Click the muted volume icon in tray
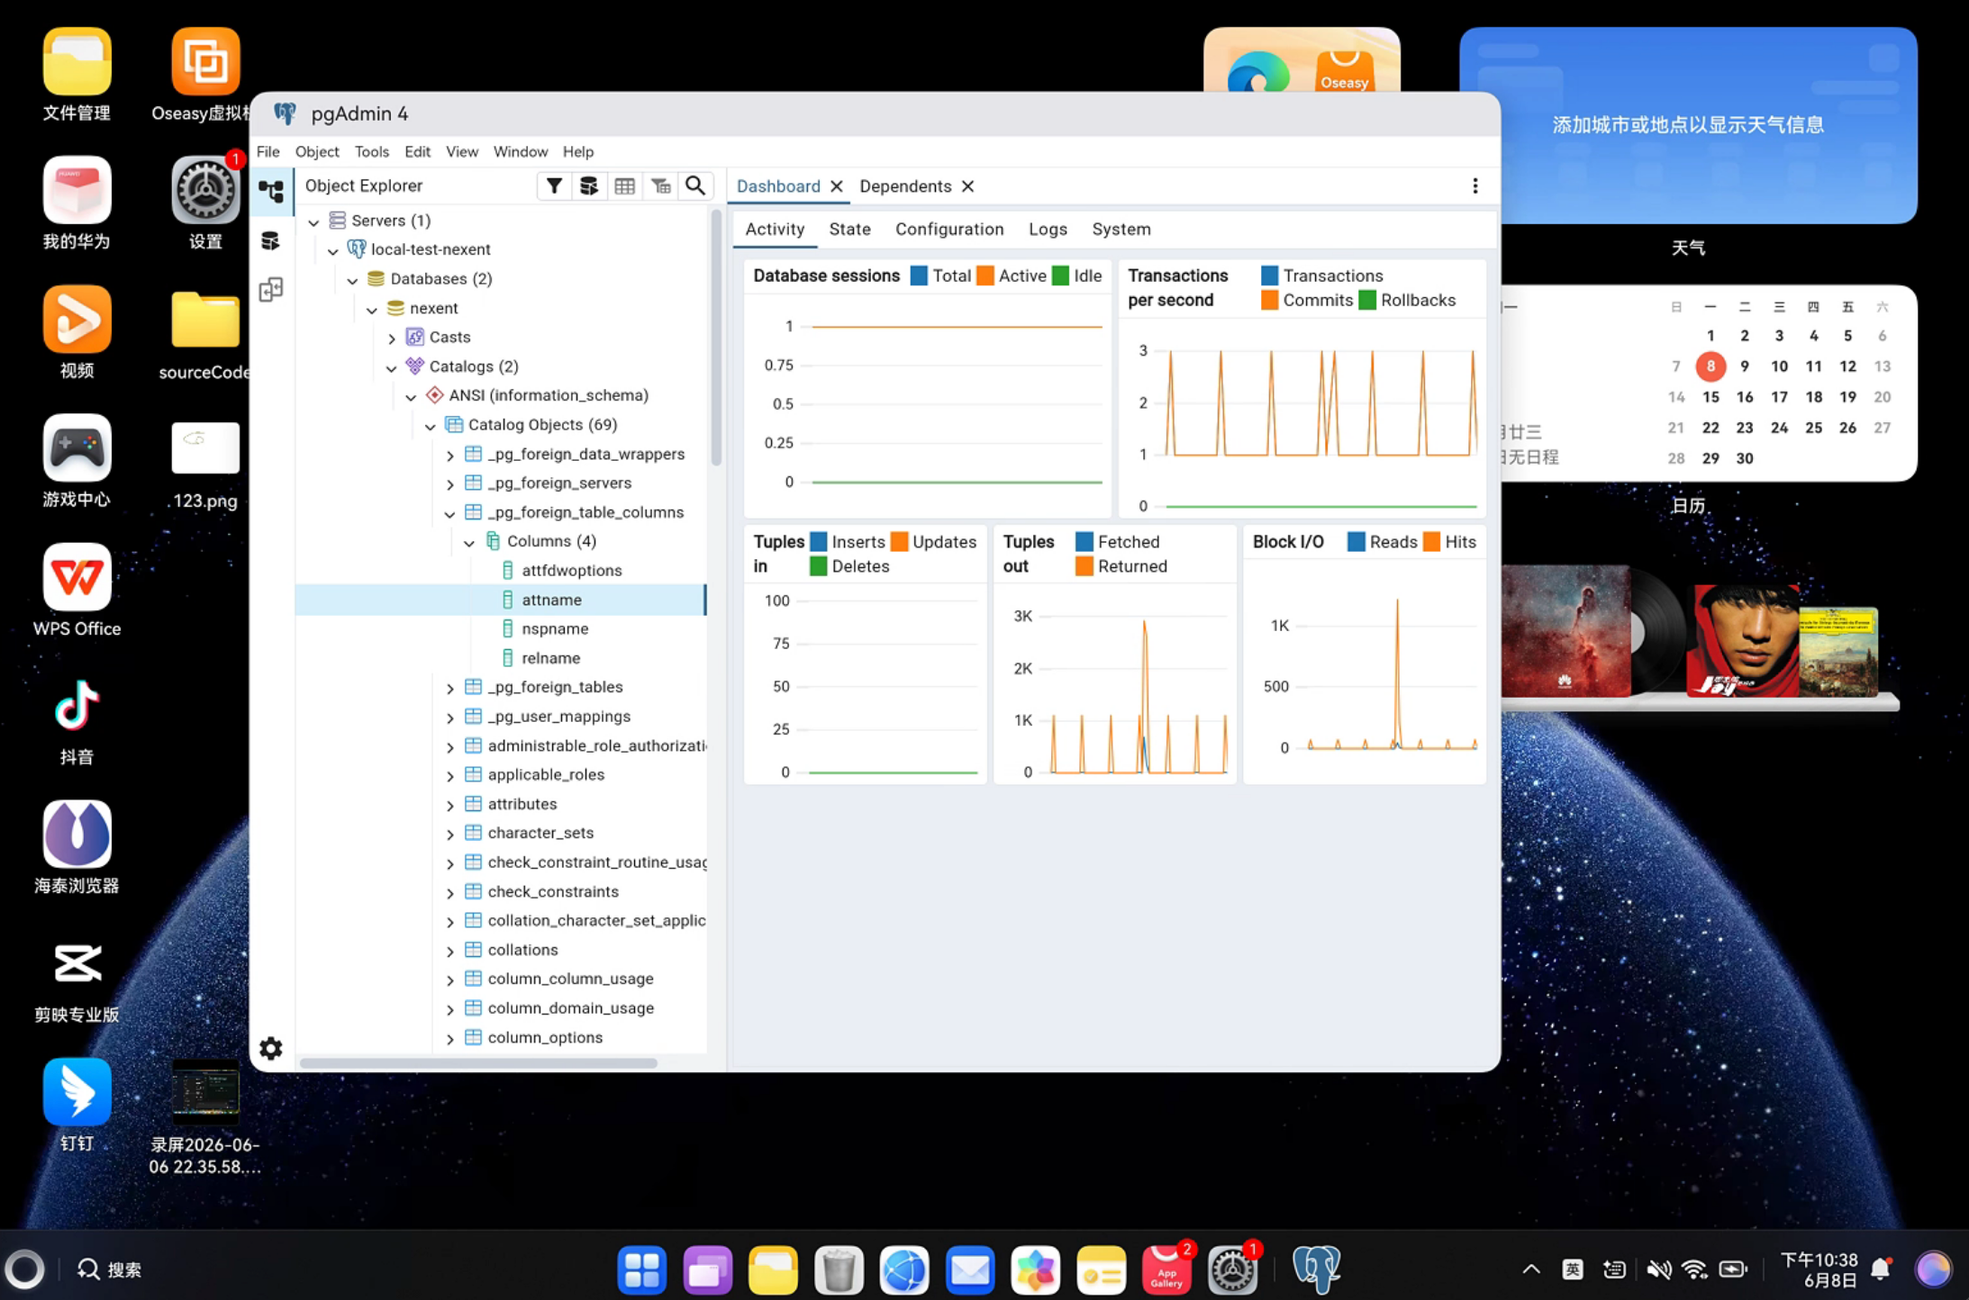1969x1300 pixels. tap(1657, 1269)
